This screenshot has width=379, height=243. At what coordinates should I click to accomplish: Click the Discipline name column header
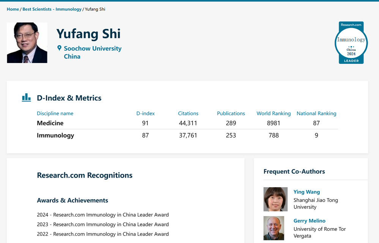(55, 113)
